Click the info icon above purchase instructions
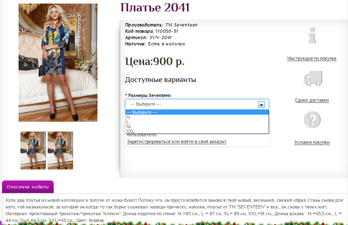 [312, 35]
